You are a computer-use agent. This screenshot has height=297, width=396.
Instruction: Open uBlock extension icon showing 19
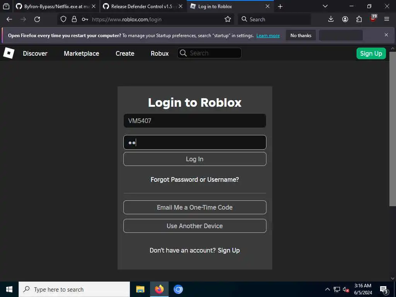pos(373,19)
